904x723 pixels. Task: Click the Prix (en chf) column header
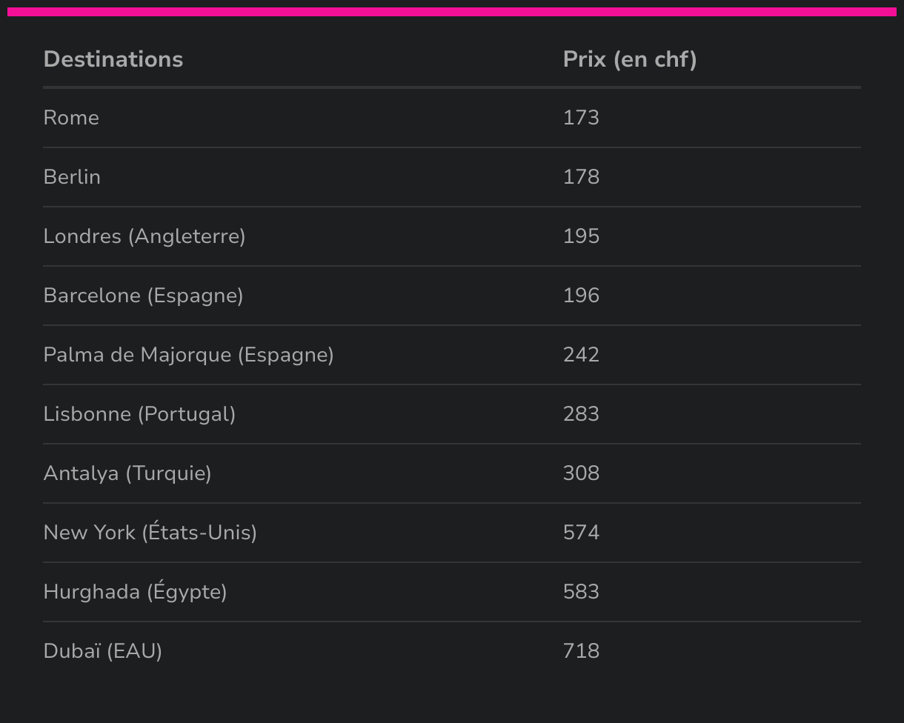point(630,59)
